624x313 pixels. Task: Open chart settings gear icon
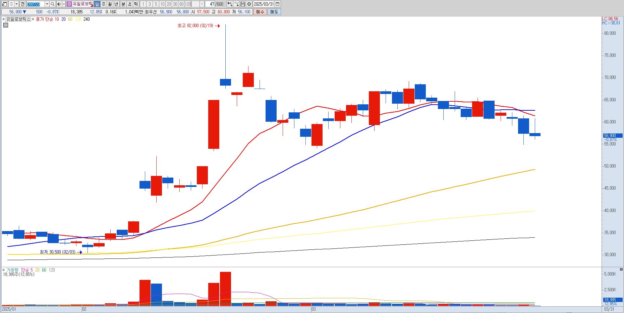click(249, 4)
